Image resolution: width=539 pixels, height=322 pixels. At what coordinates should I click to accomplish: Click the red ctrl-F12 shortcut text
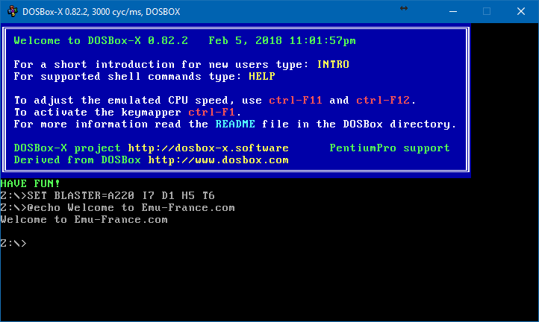[383, 100]
